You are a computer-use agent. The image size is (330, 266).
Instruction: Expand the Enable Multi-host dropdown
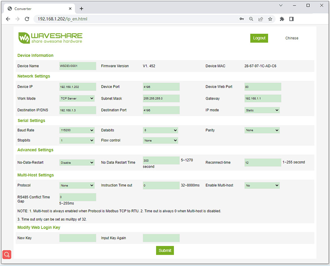(262, 185)
